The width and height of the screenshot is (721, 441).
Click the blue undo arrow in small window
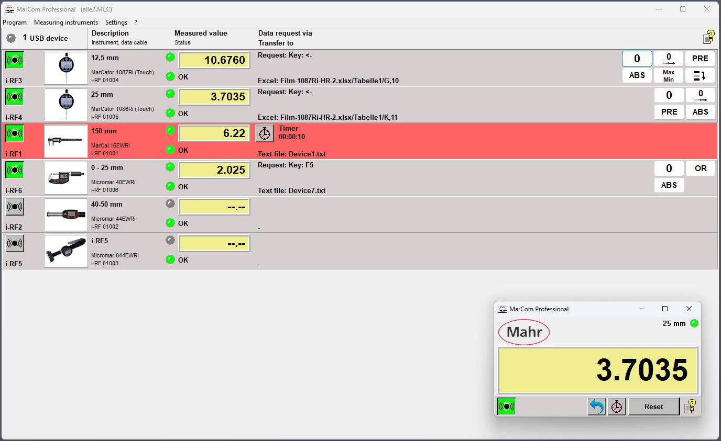(x=596, y=406)
